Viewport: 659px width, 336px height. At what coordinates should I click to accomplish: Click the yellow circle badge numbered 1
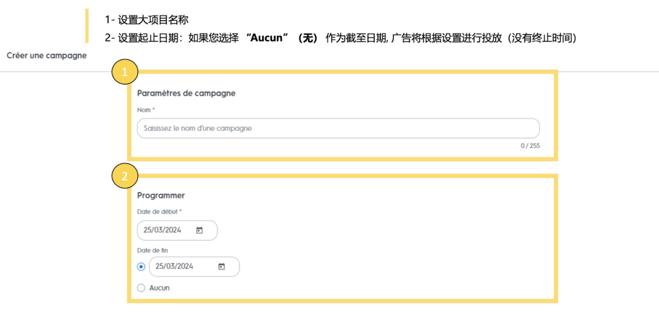pos(125,72)
